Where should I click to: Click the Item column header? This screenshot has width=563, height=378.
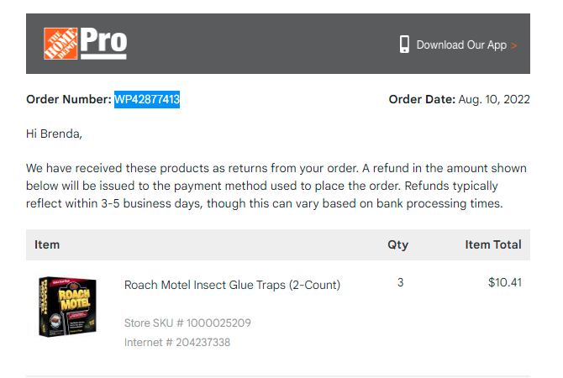point(47,244)
